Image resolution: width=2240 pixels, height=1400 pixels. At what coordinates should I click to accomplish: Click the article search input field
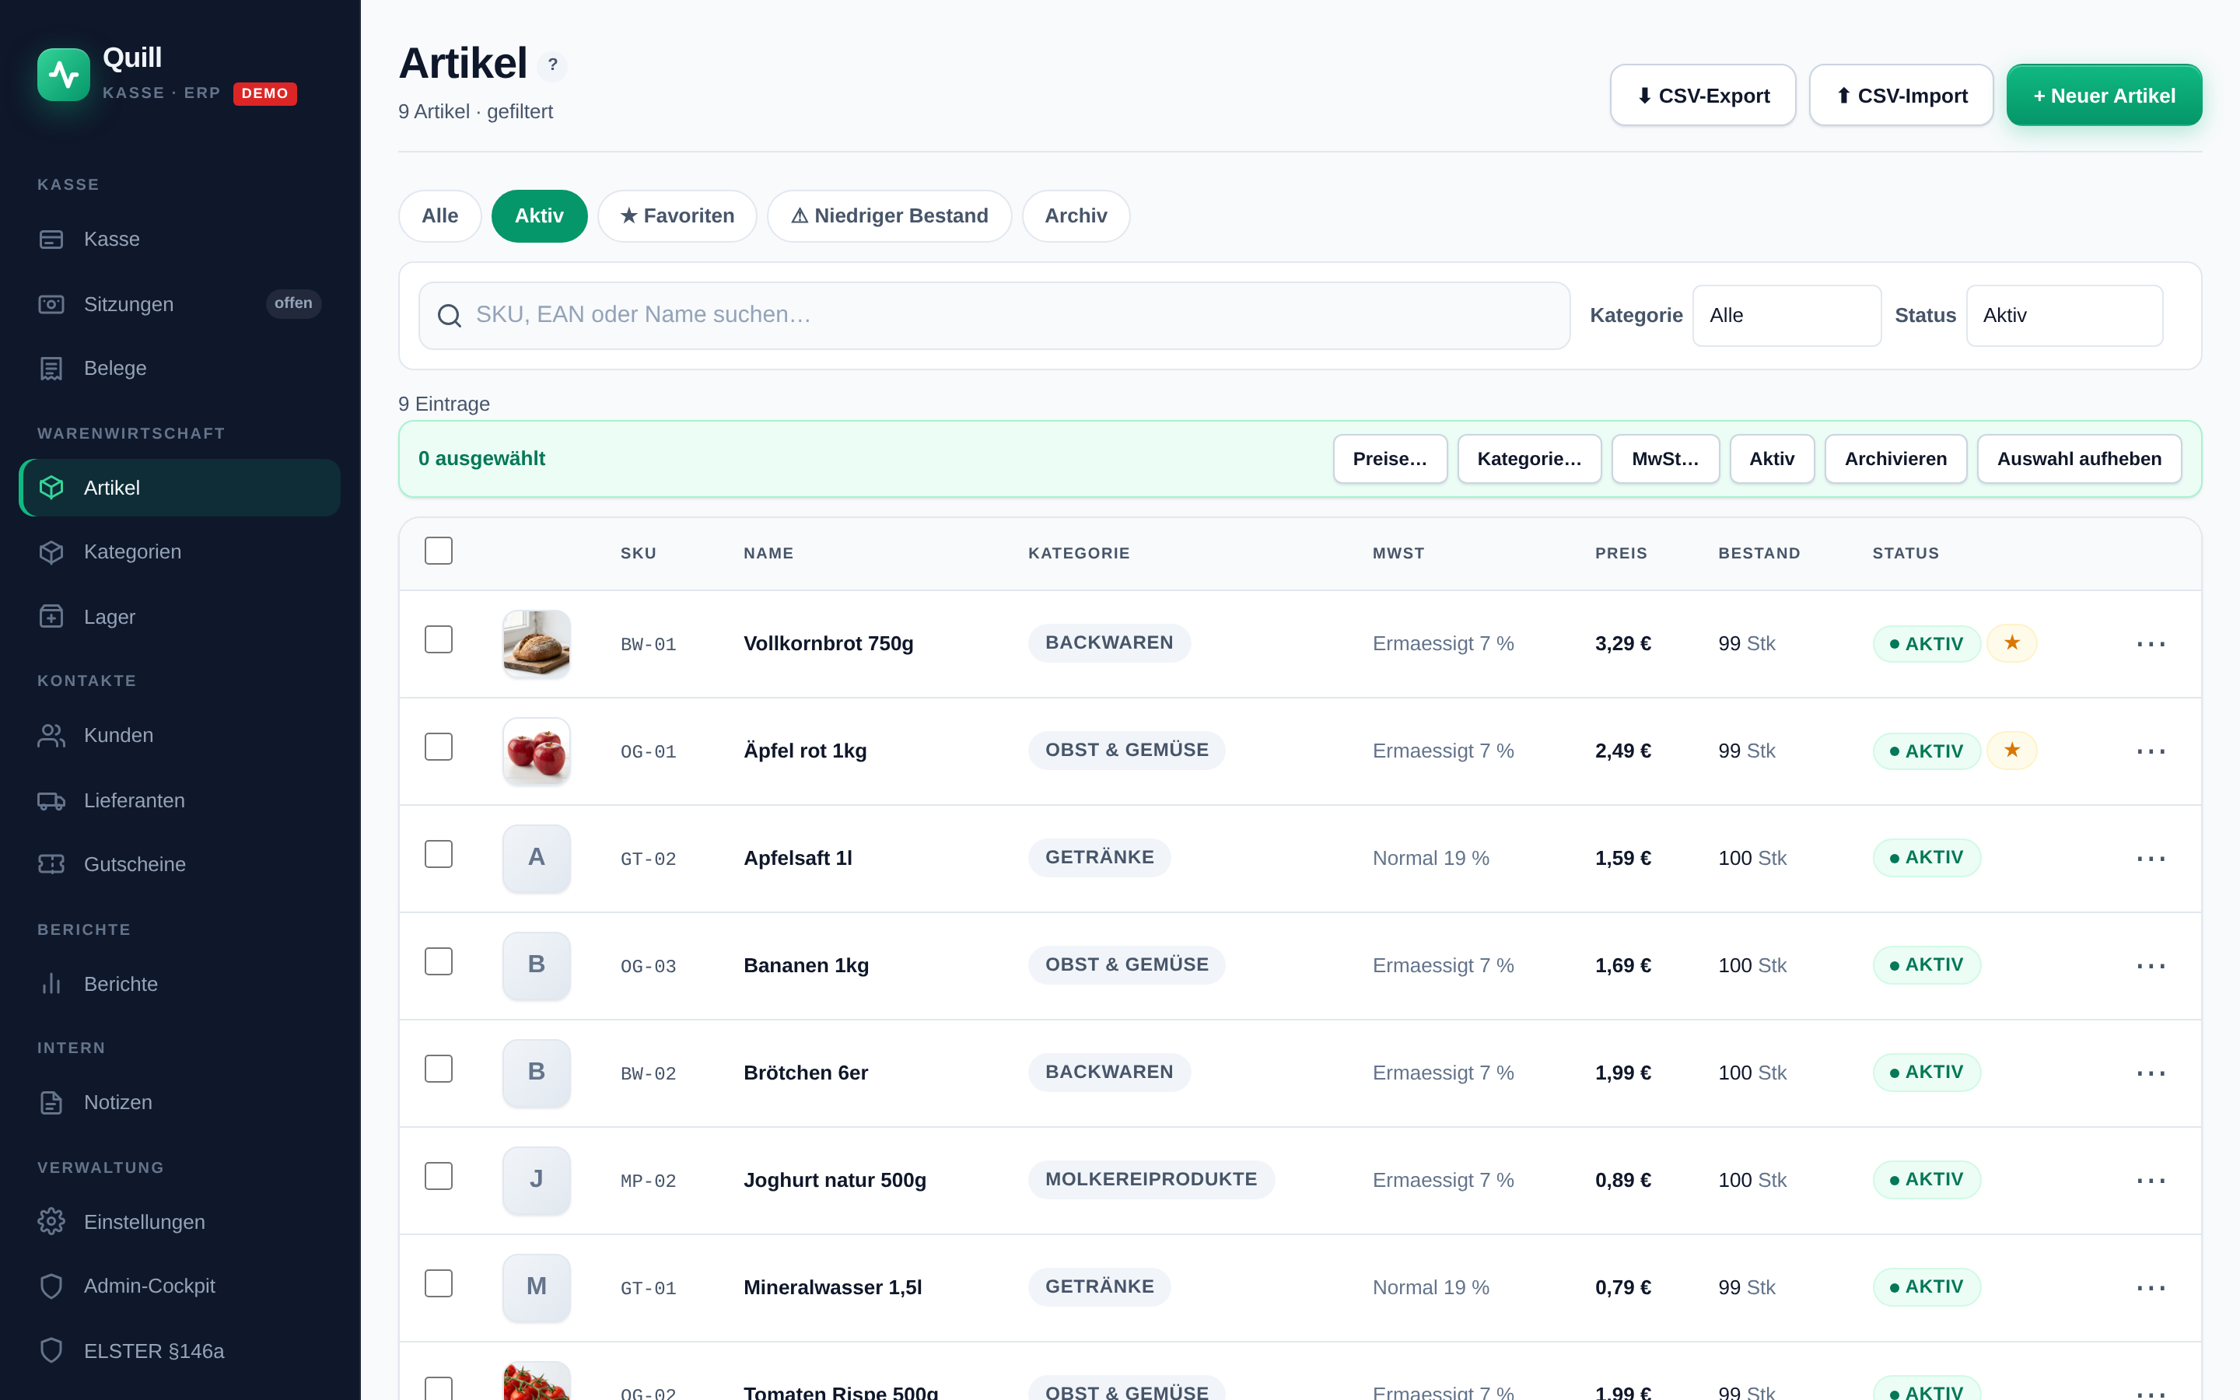(994, 316)
